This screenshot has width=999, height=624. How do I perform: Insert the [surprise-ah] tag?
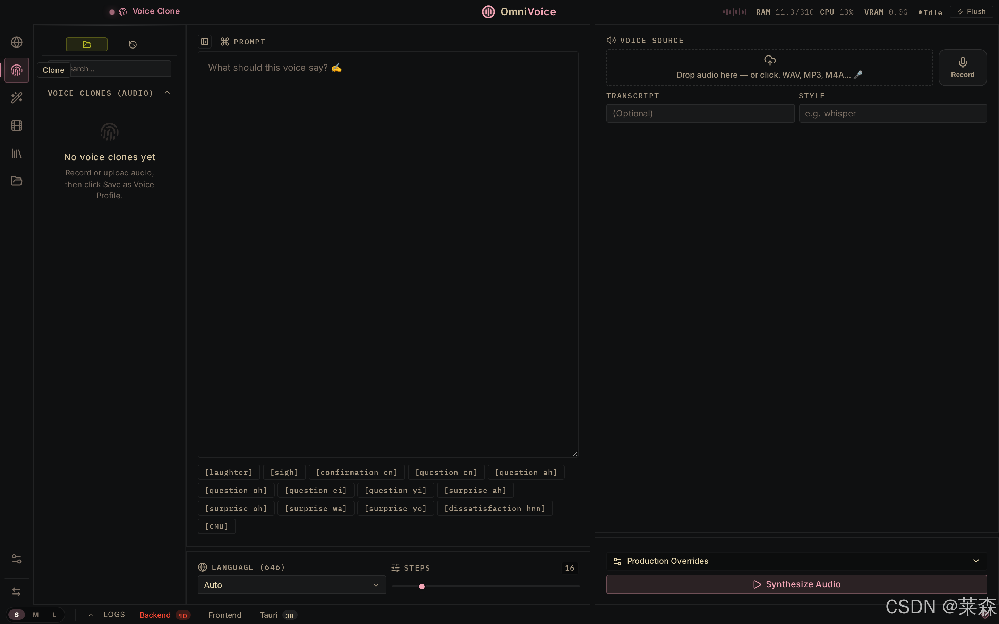click(475, 490)
